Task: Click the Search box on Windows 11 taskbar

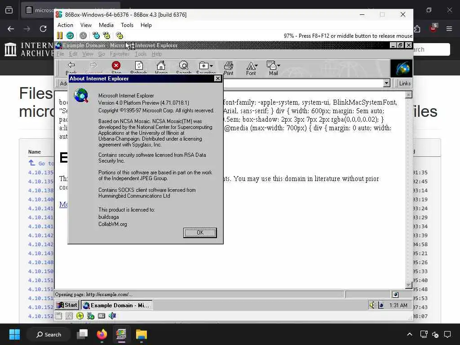Action: pos(49,334)
